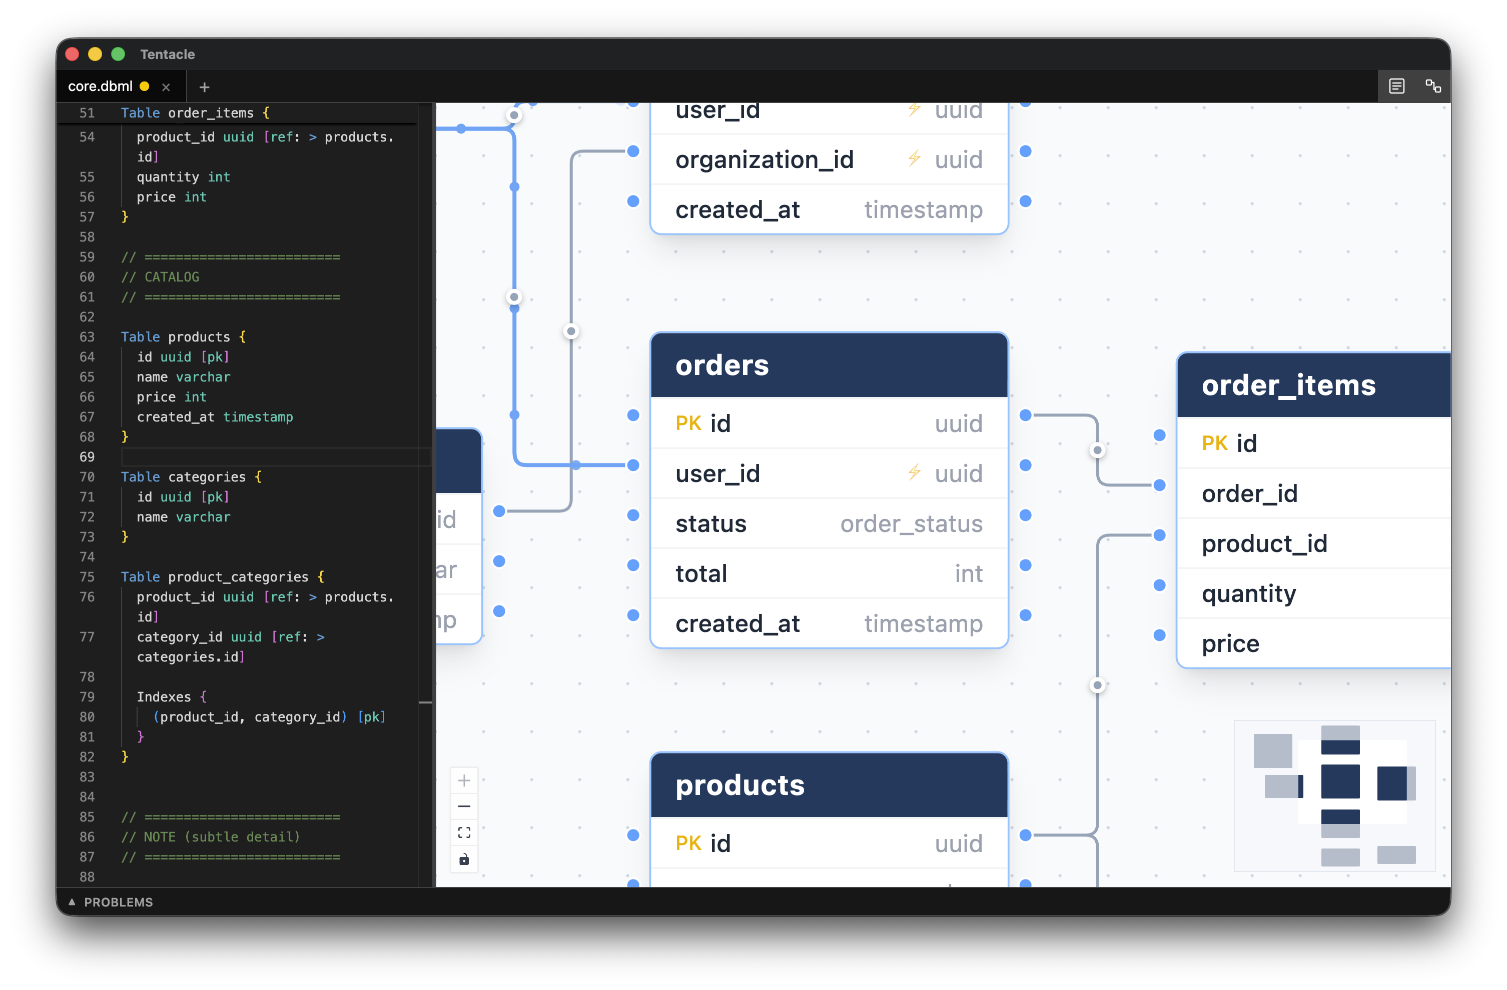Switch to the diagram view icon top-right

click(x=1433, y=86)
